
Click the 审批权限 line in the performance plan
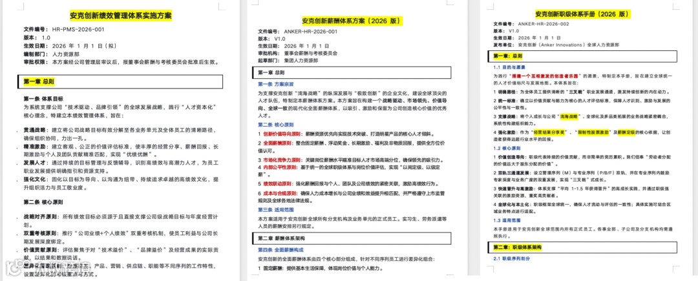[121, 62]
